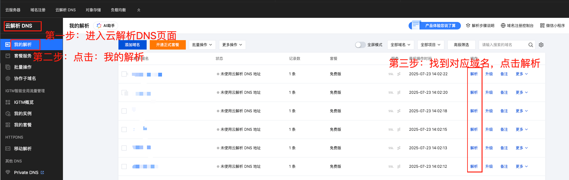Open 负载均衡 in the top bar
This screenshot has height=180, width=569.
point(118,10)
